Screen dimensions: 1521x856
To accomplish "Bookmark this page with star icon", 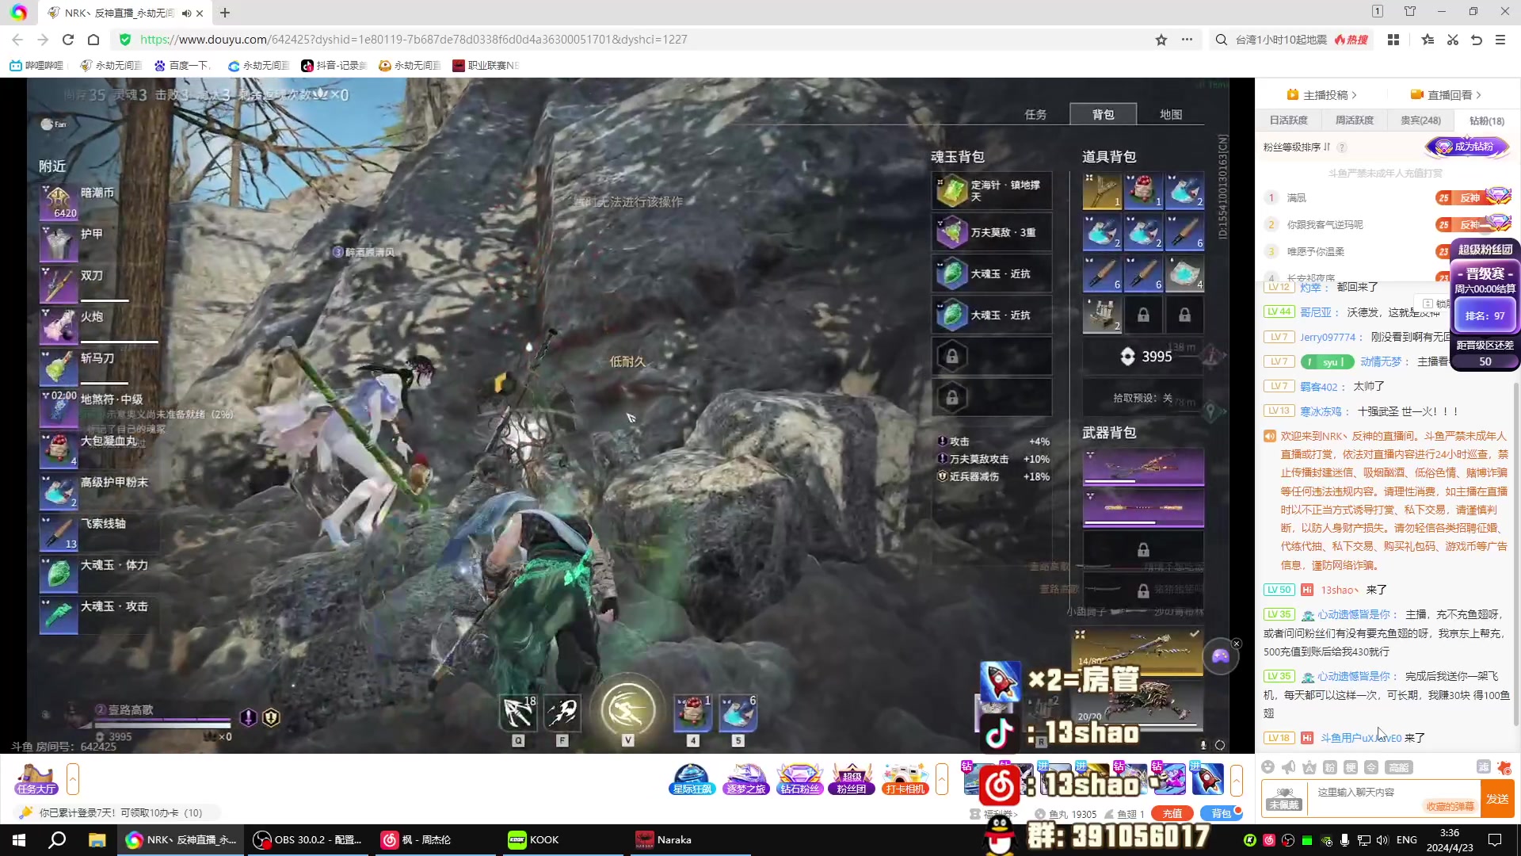I will pos(1161,40).
